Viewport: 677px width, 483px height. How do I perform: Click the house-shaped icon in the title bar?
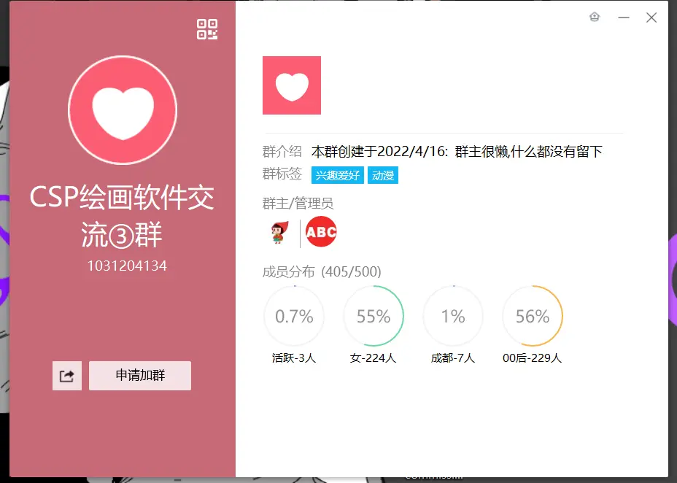(595, 17)
